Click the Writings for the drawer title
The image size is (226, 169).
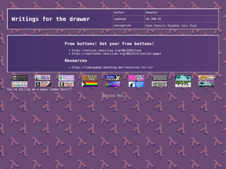(x=51, y=19)
